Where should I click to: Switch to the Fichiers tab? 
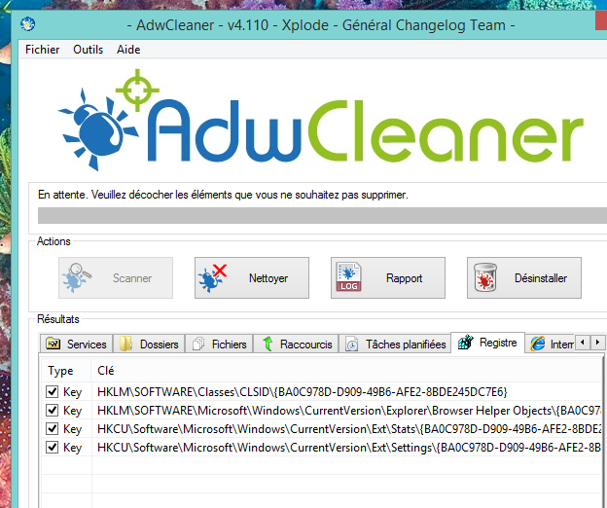219,344
